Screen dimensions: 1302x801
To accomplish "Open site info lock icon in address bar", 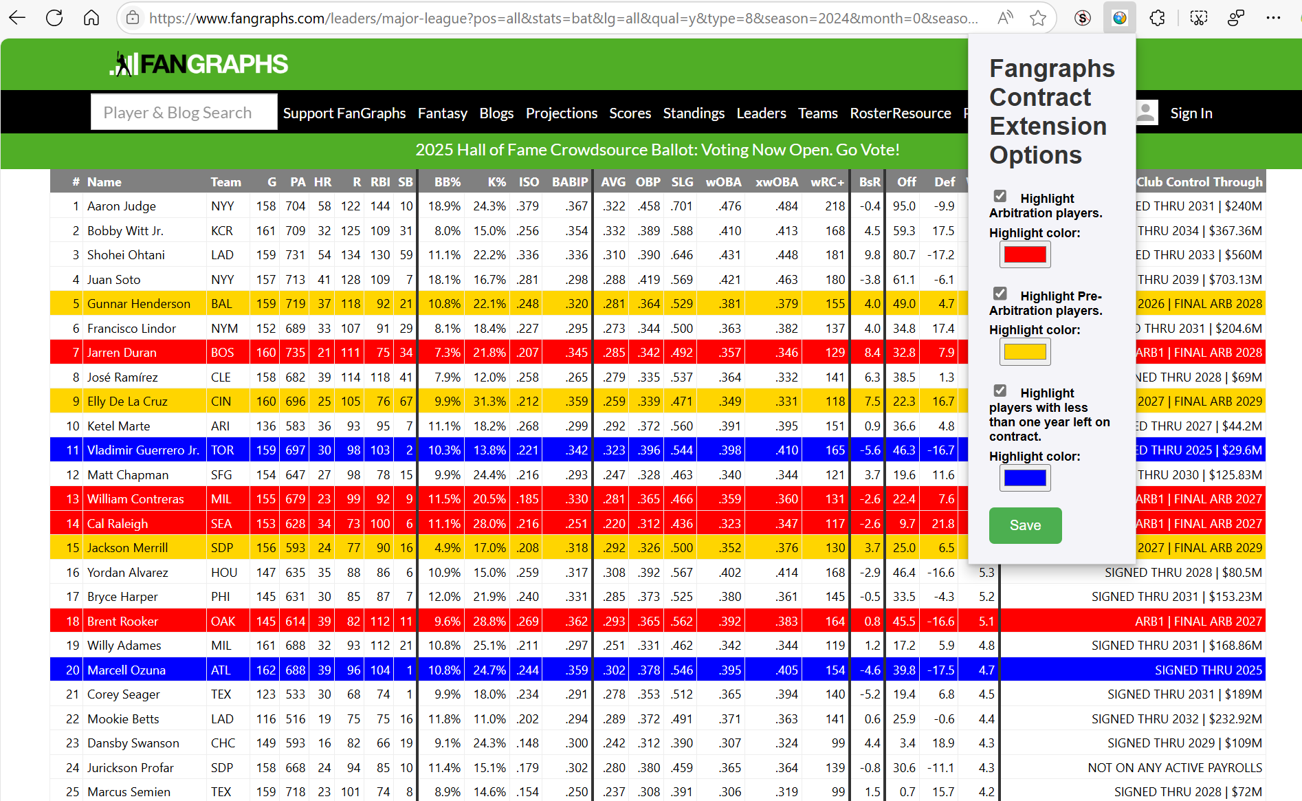I will pyautogui.click(x=133, y=18).
